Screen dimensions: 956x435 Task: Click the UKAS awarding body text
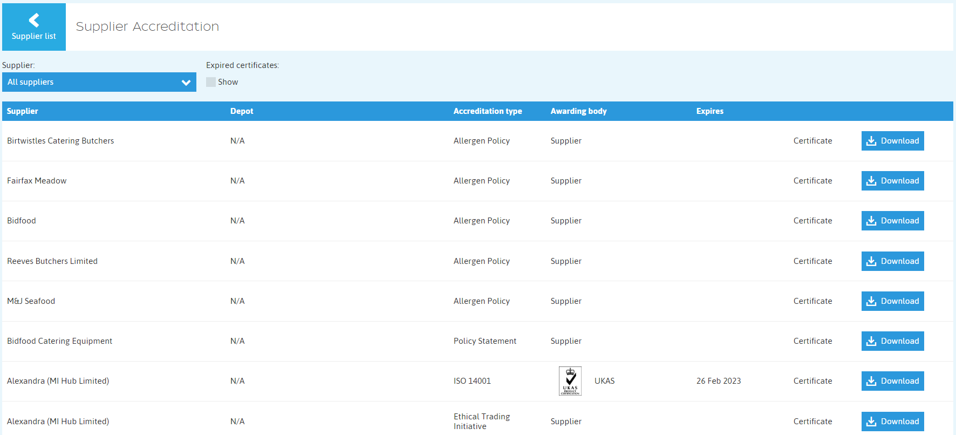[x=604, y=381]
